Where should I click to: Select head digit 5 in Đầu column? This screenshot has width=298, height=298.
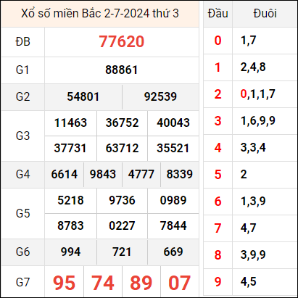(x=218, y=175)
